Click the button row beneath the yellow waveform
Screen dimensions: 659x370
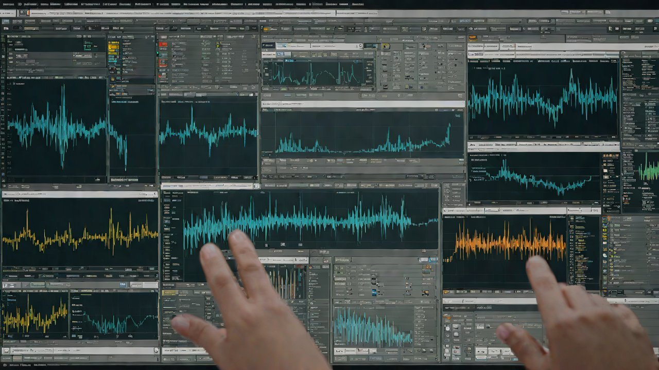pyautogui.click(x=80, y=284)
